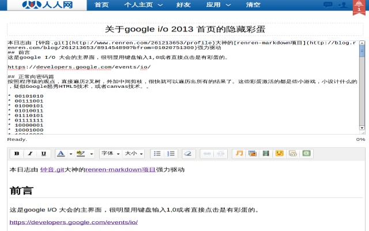This screenshot has width=369, height=231.
Task: Open the highlight color dropdown arrow
Action: [x=92, y=154]
